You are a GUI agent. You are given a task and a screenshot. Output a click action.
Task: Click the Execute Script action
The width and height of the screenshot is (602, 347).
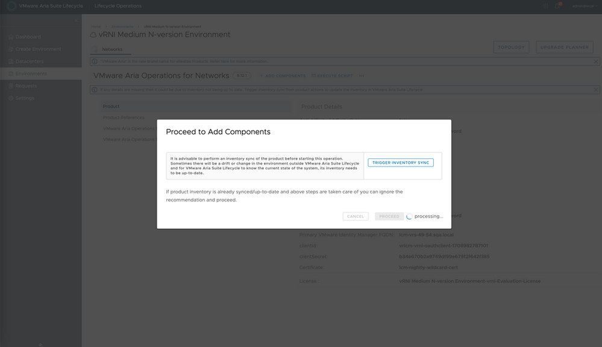(x=332, y=76)
